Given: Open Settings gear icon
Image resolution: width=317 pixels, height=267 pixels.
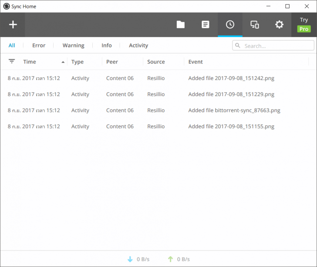Looking at the screenshot, I should tap(279, 25).
